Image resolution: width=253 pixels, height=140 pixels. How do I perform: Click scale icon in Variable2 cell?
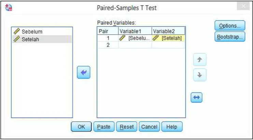point(156,38)
